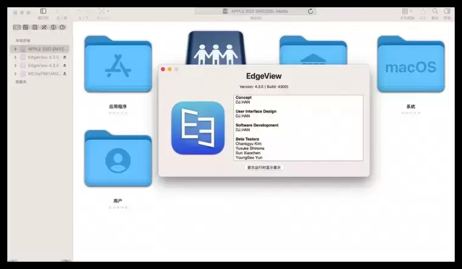Screen dimensions: 462x269
Task: Select the dark blue shared people icon
Action: [x=216, y=48]
